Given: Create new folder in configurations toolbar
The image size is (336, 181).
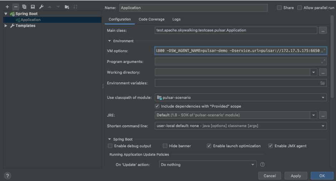Looking at the screenshot, I should [x=67, y=7].
